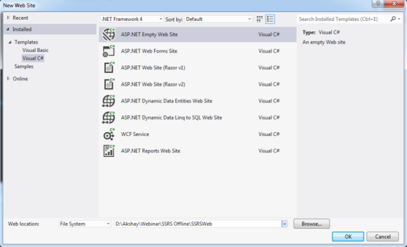
Task: Select ASP.NET Web Forms Site template
Action: pos(198,51)
